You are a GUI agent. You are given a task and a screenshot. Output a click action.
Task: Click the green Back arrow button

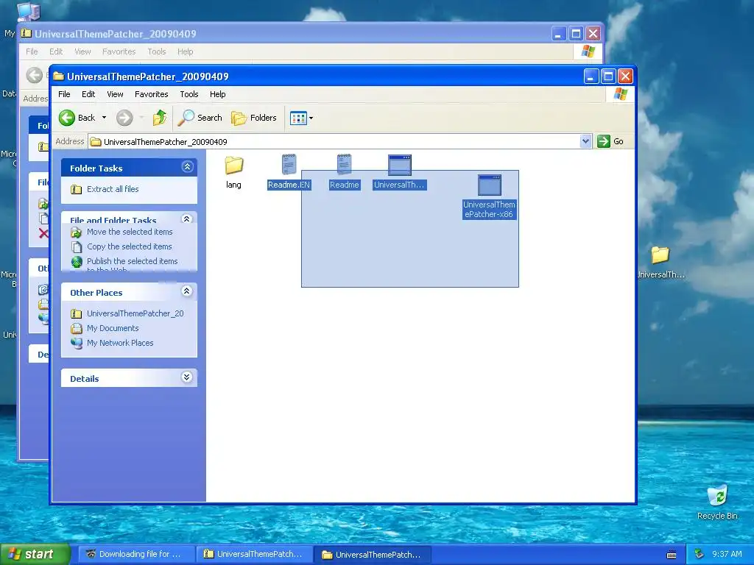click(67, 118)
